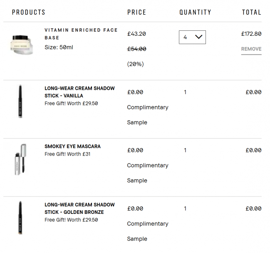Open the Vitamin Enriched Face Base product image
This screenshot has height=253, width=270.
(x=22, y=45)
